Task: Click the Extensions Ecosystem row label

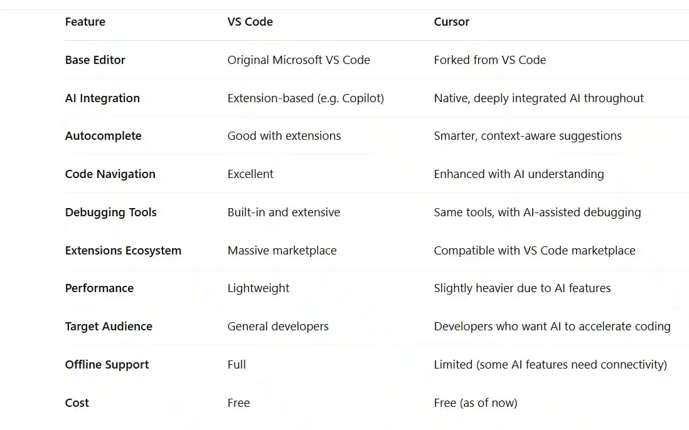Action: point(123,251)
